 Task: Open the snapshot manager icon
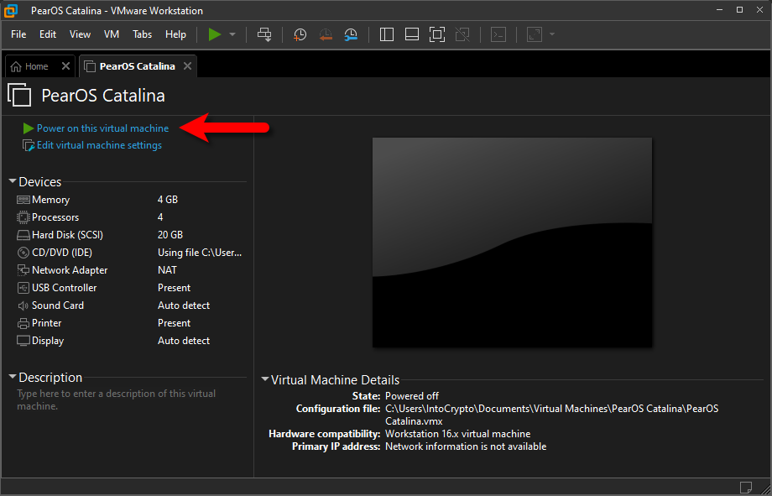click(x=351, y=34)
